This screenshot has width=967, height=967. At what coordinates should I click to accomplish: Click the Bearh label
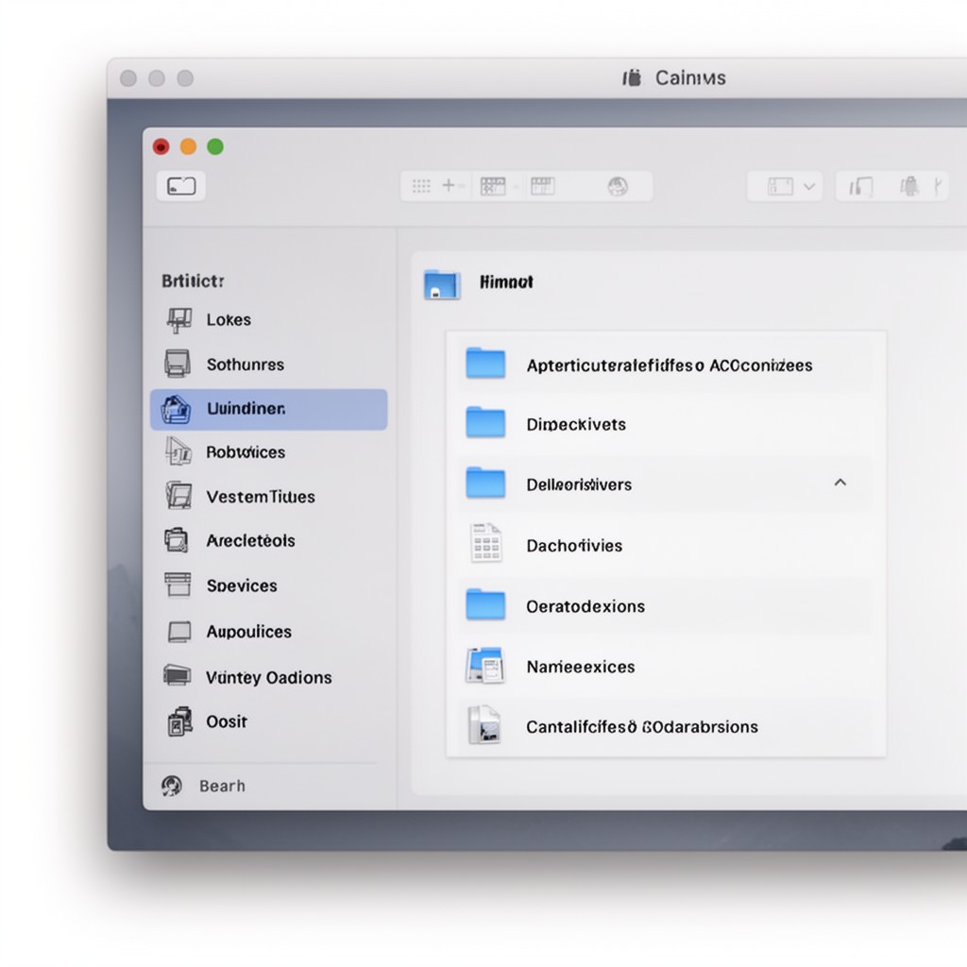point(222,786)
